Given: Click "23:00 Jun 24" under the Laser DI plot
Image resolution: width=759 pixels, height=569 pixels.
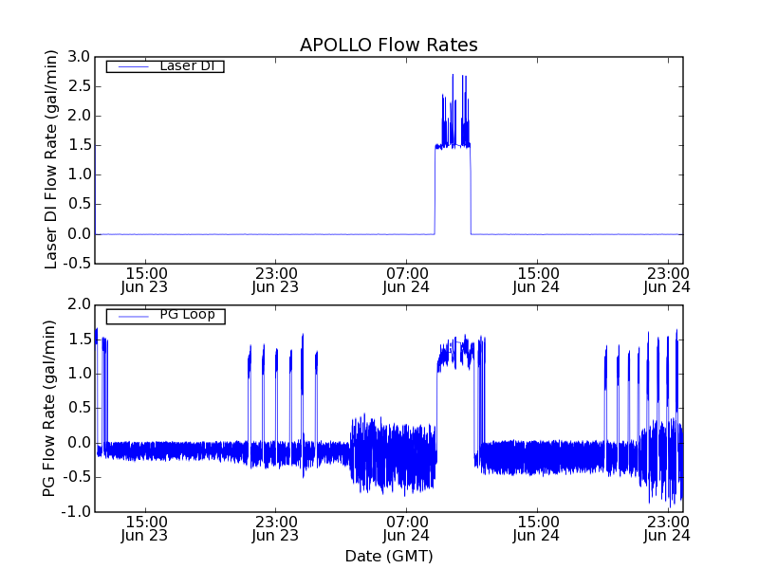Looking at the screenshot, I should (668, 281).
